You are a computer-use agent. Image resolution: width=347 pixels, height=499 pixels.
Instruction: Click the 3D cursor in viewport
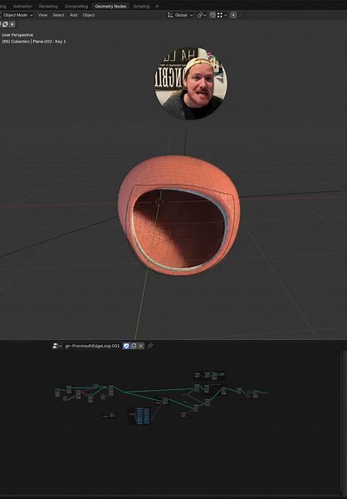pyautogui.click(x=159, y=202)
